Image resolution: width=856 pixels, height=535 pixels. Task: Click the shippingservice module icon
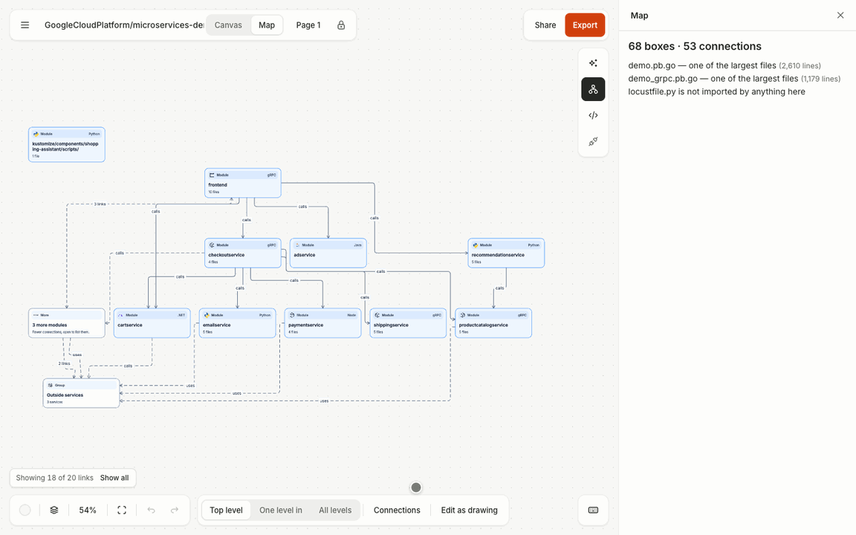377,315
